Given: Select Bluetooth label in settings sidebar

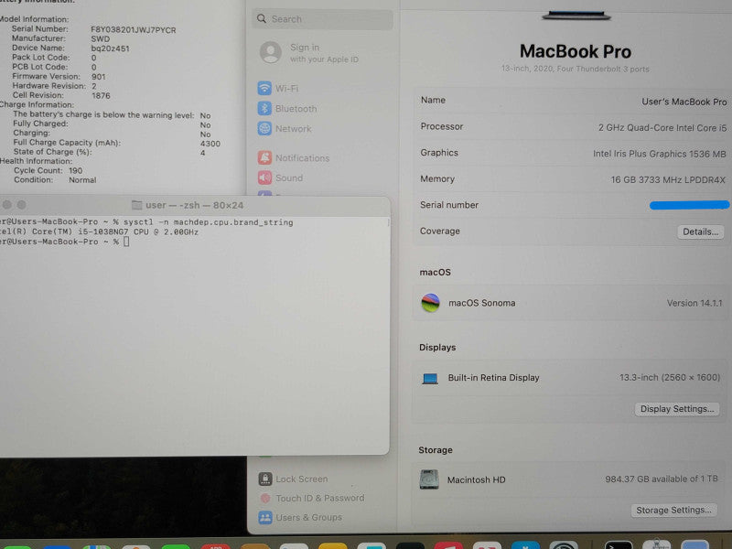Looking at the screenshot, I should [296, 109].
